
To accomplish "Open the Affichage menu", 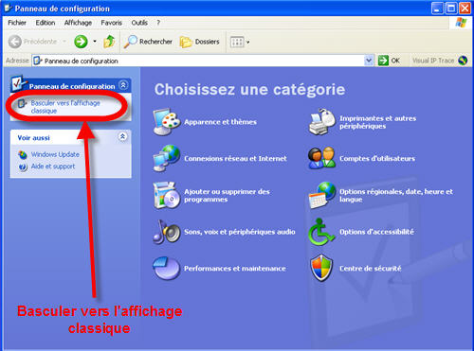I will coord(78,23).
